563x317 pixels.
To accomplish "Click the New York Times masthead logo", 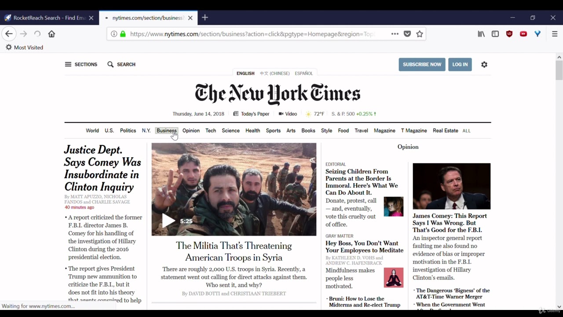I will [x=278, y=94].
